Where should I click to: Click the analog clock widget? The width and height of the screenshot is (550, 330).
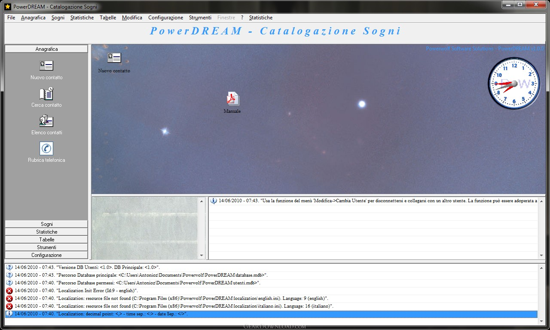pyautogui.click(x=514, y=83)
